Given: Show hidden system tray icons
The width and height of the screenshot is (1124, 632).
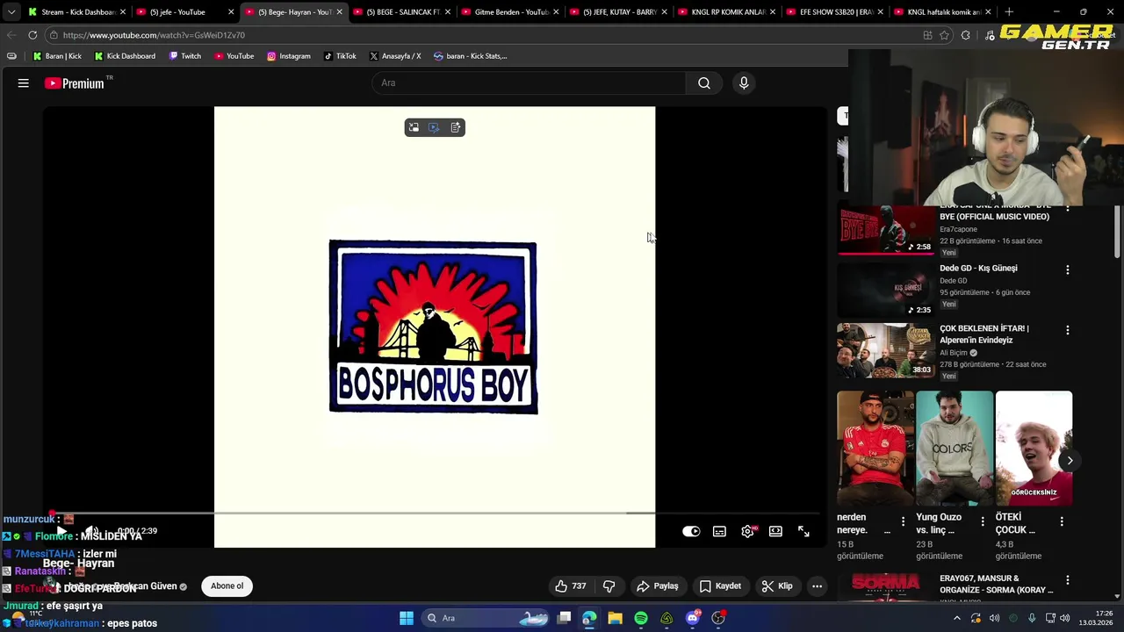Looking at the screenshot, I should click(957, 618).
